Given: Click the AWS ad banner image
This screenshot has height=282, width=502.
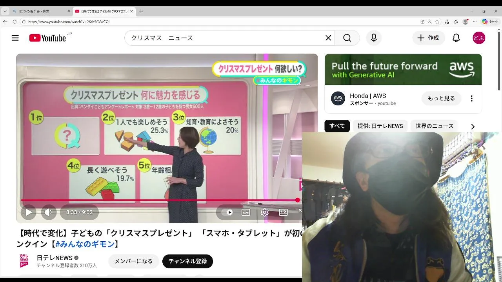Looking at the screenshot, I should pyautogui.click(x=403, y=69).
